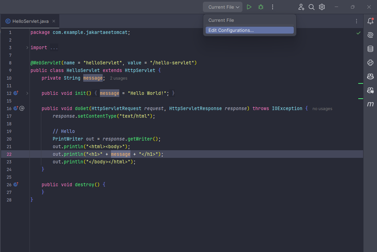Click the overridden method marker beside init()
This screenshot has width=377, height=252.
[x=16, y=93]
